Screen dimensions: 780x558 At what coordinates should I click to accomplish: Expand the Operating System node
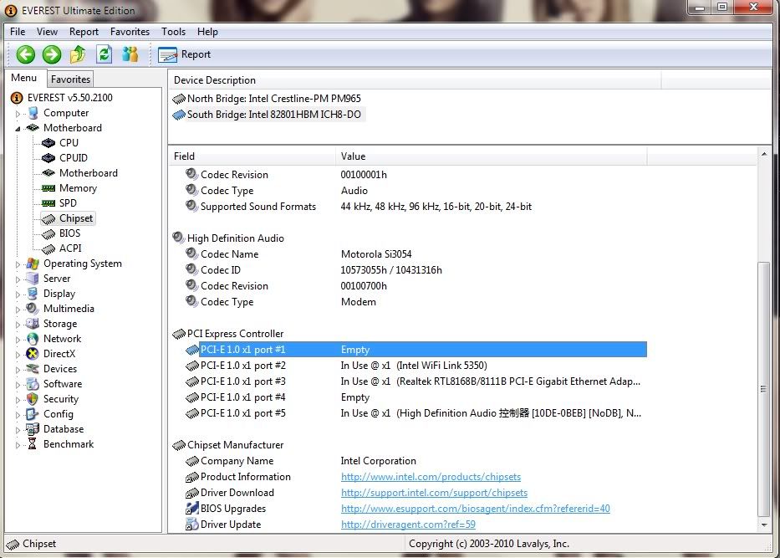tap(18, 264)
